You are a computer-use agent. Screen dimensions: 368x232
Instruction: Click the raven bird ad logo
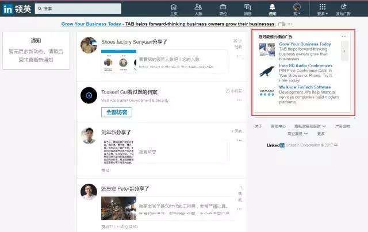[x=267, y=71]
